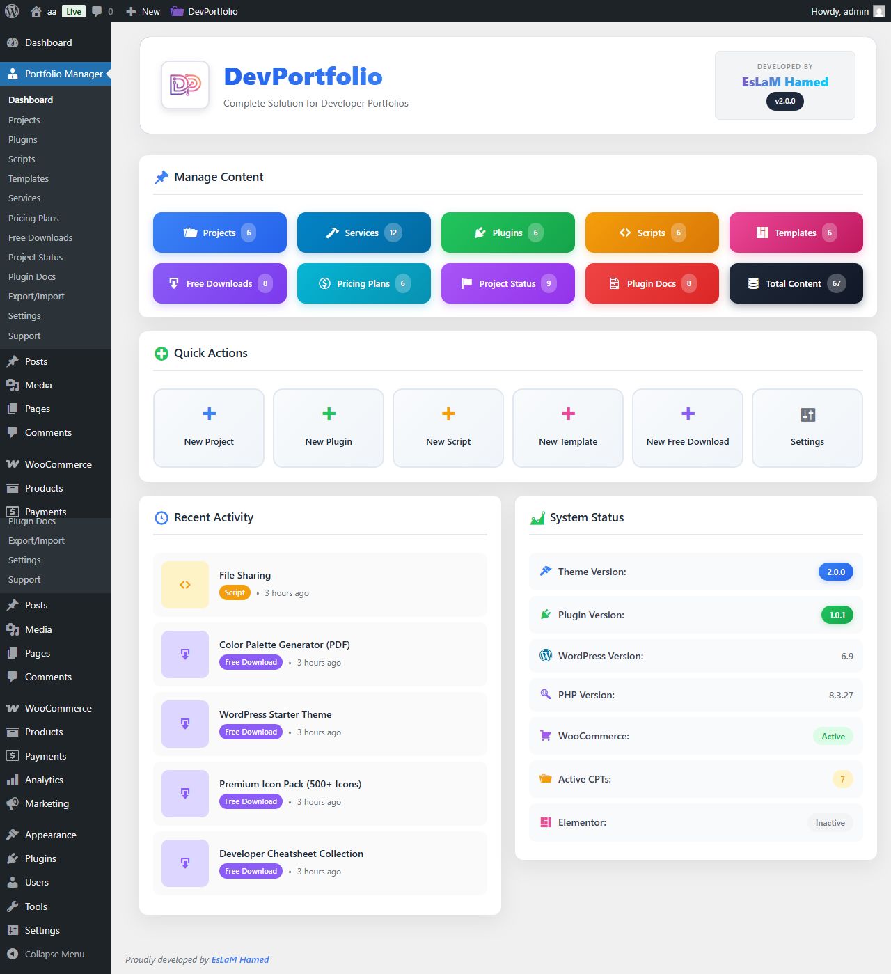Click the File Sharing code brackets icon
The width and height of the screenshot is (891, 974).
click(x=185, y=585)
